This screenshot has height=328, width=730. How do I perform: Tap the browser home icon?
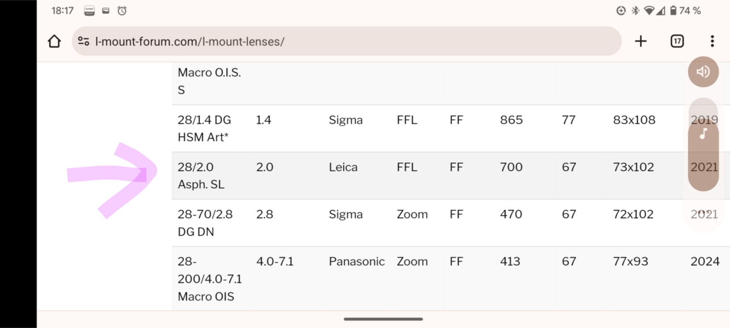click(54, 42)
